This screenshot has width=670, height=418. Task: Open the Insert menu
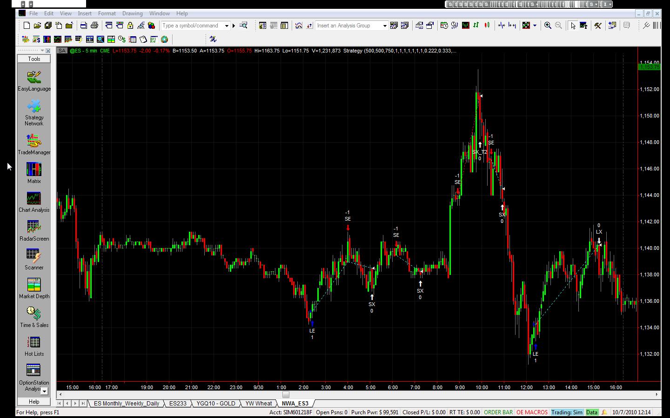coord(85,13)
